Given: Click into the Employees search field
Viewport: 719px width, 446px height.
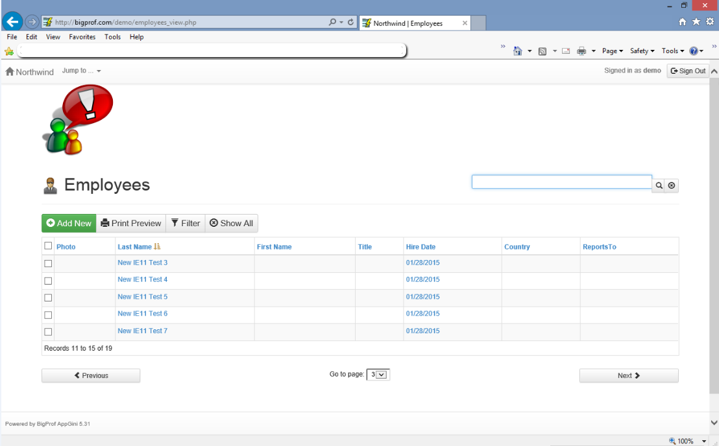Looking at the screenshot, I should pos(562,182).
